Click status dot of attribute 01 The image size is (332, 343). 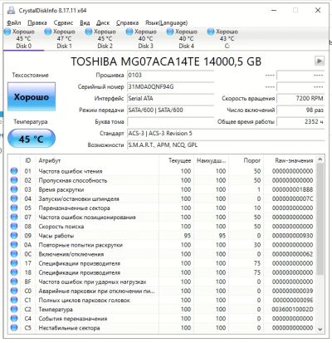[x=14, y=171]
